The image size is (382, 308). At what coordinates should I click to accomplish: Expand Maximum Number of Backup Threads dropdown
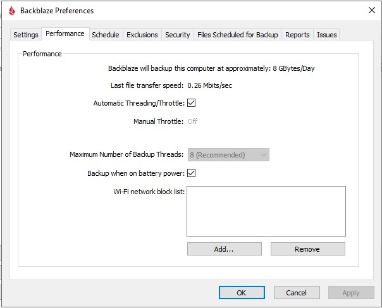tap(228, 155)
